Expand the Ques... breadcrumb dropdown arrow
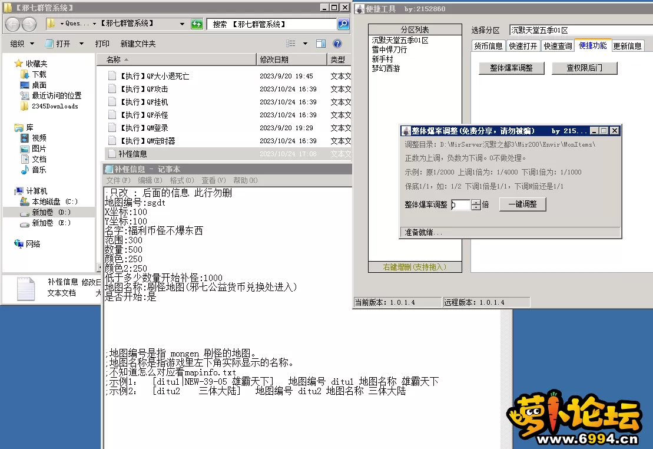653x449 pixels. pyautogui.click(x=95, y=24)
